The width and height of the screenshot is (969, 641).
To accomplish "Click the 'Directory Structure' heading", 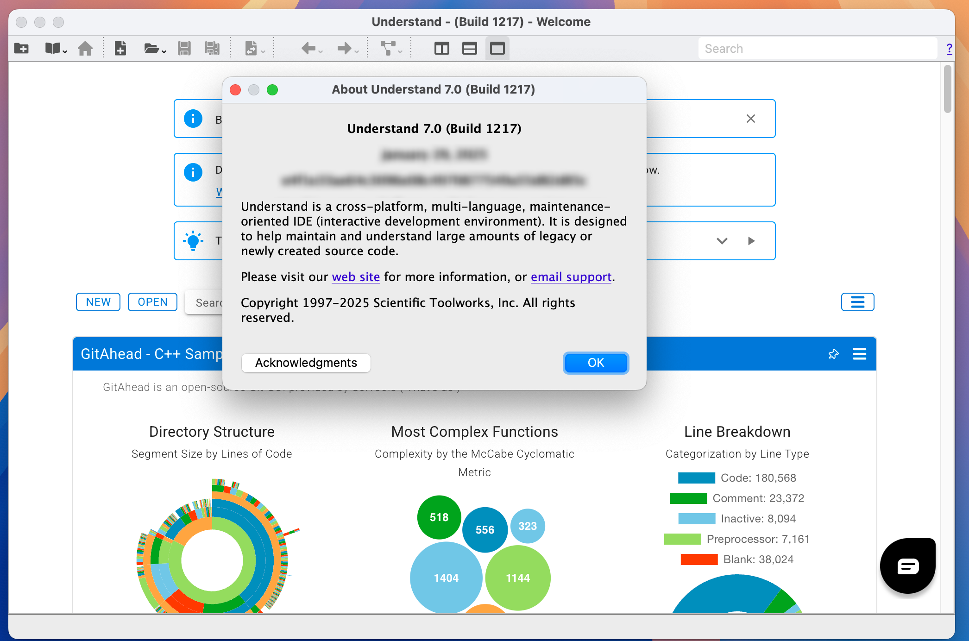I will coord(212,432).
